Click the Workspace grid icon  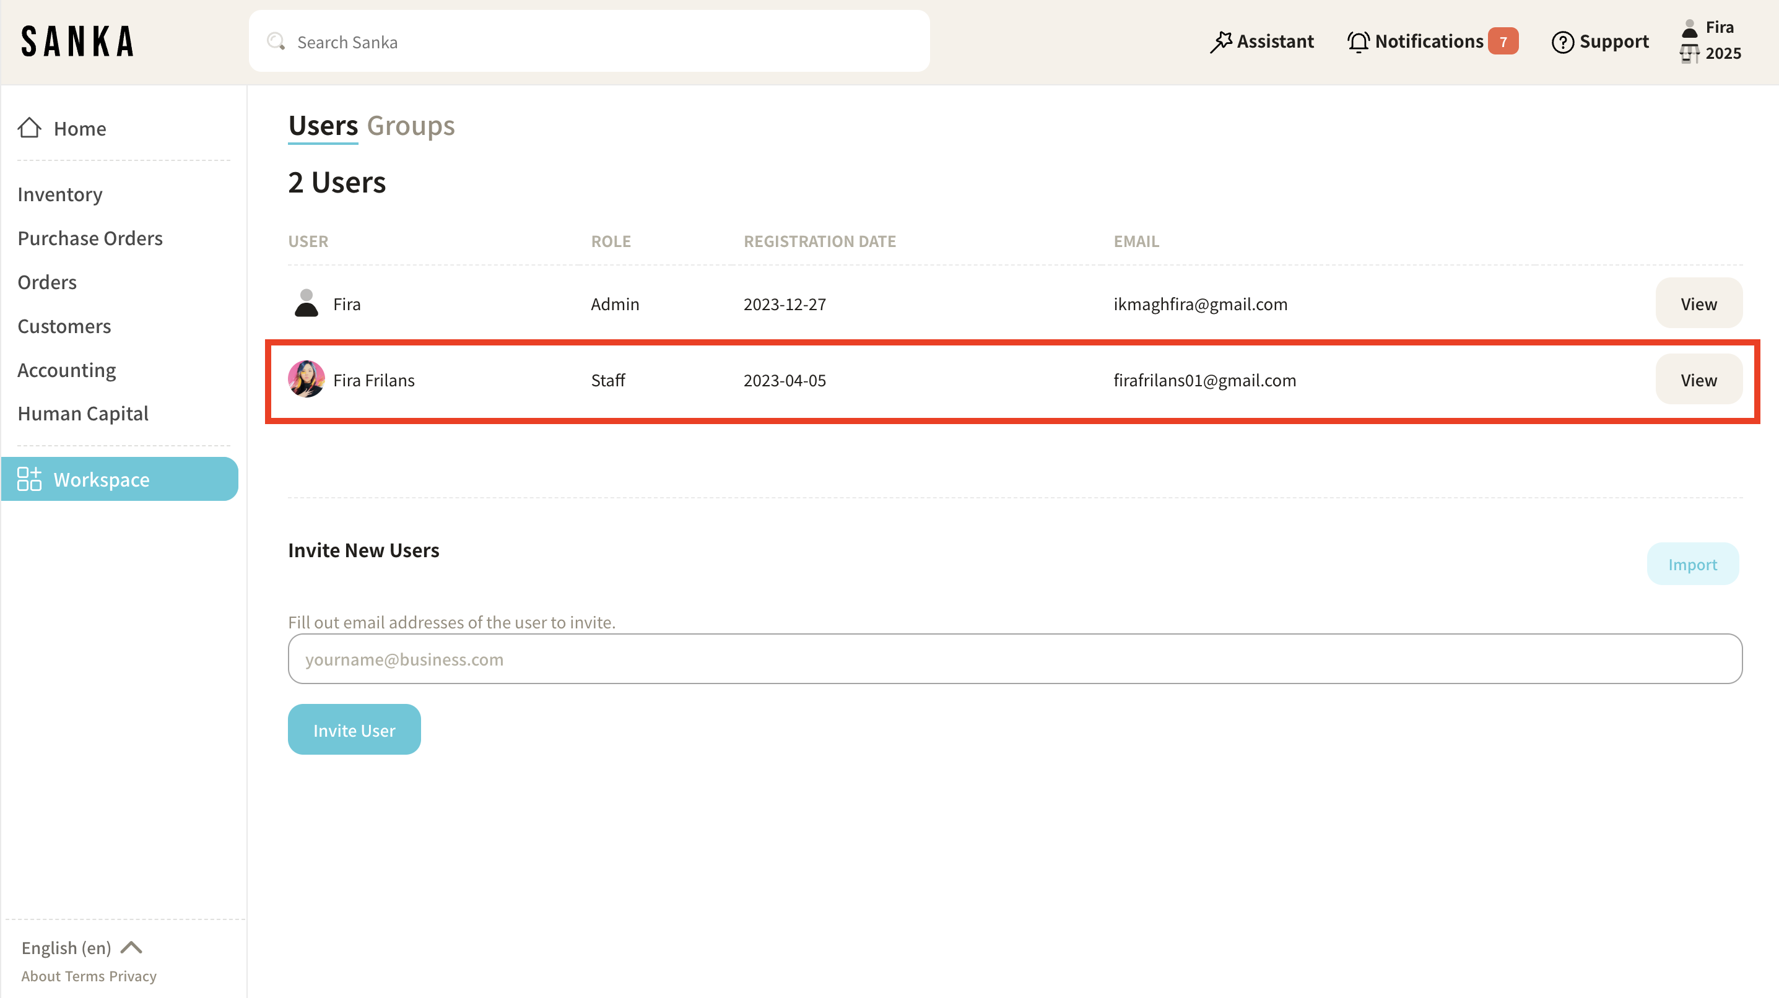[x=29, y=479]
